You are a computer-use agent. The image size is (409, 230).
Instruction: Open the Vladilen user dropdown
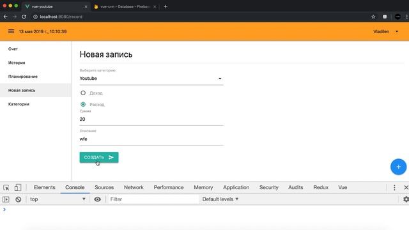tap(386, 31)
